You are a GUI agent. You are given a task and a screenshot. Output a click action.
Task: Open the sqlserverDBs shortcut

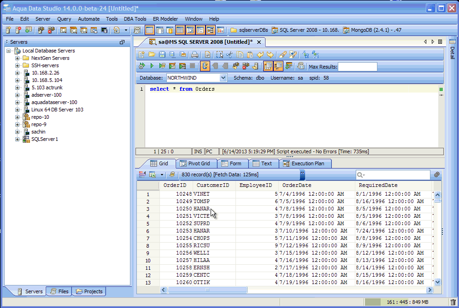249,30
